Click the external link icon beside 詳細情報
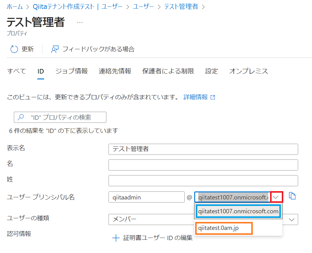The image size is (312, 253). 213,97
